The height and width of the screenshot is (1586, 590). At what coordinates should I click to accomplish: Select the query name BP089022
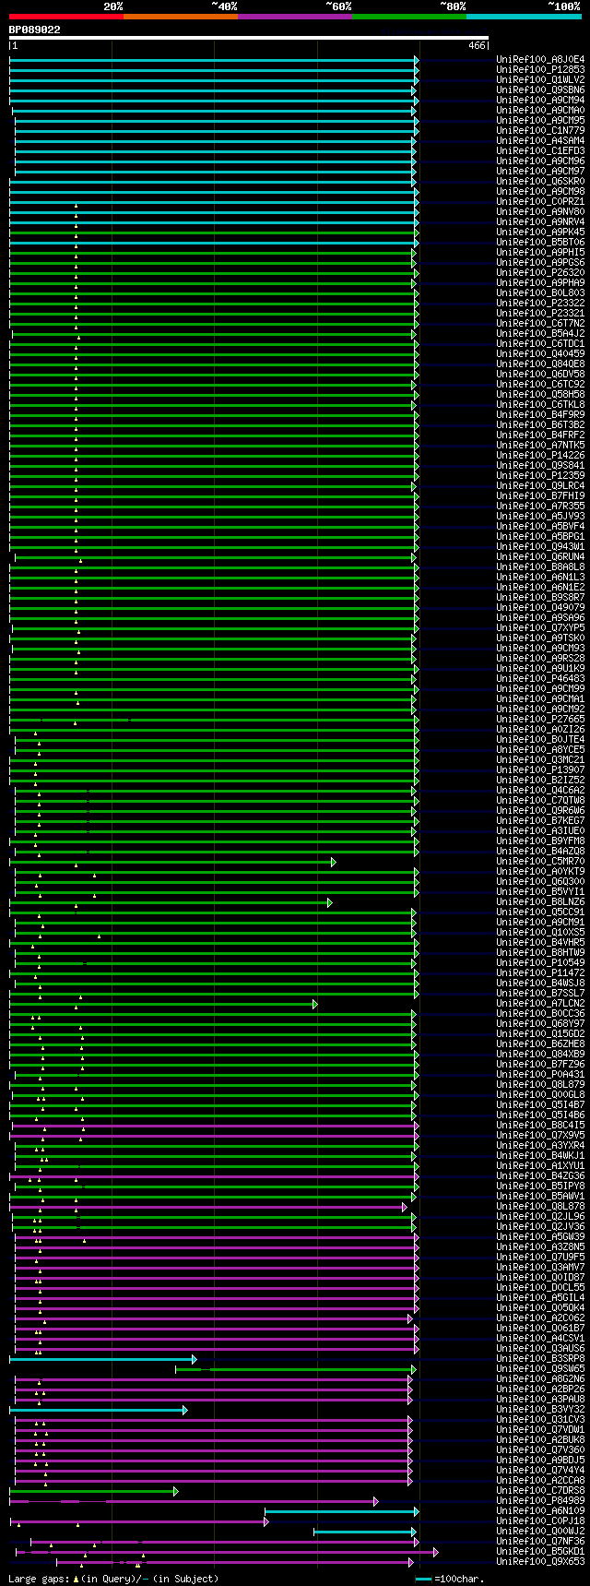(35, 30)
